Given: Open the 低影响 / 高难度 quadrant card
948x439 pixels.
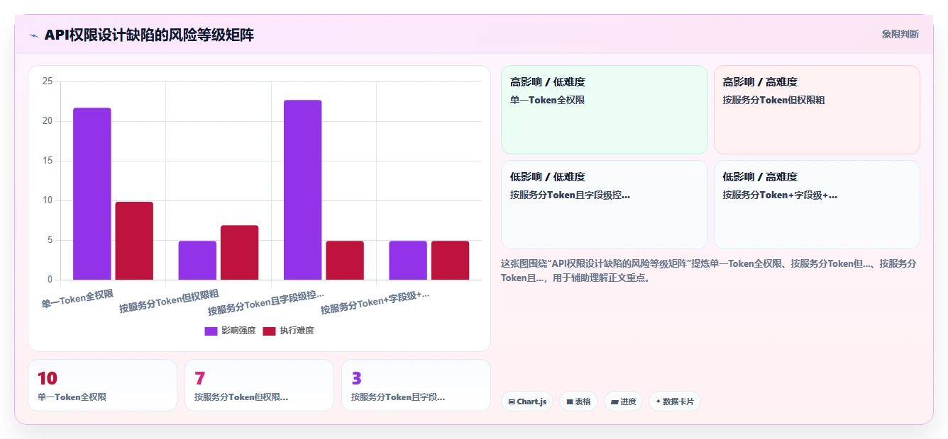Looking at the screenshot, I should tap(817, 205).
